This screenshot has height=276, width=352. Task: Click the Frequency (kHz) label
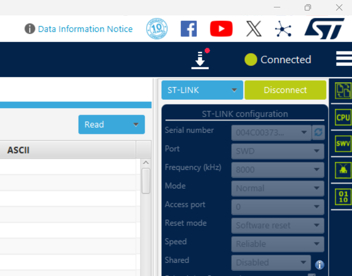(x=193, y=167)
